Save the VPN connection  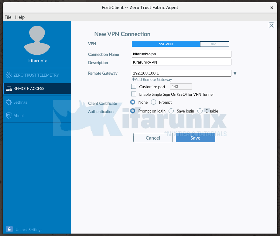tap(196, 138)
